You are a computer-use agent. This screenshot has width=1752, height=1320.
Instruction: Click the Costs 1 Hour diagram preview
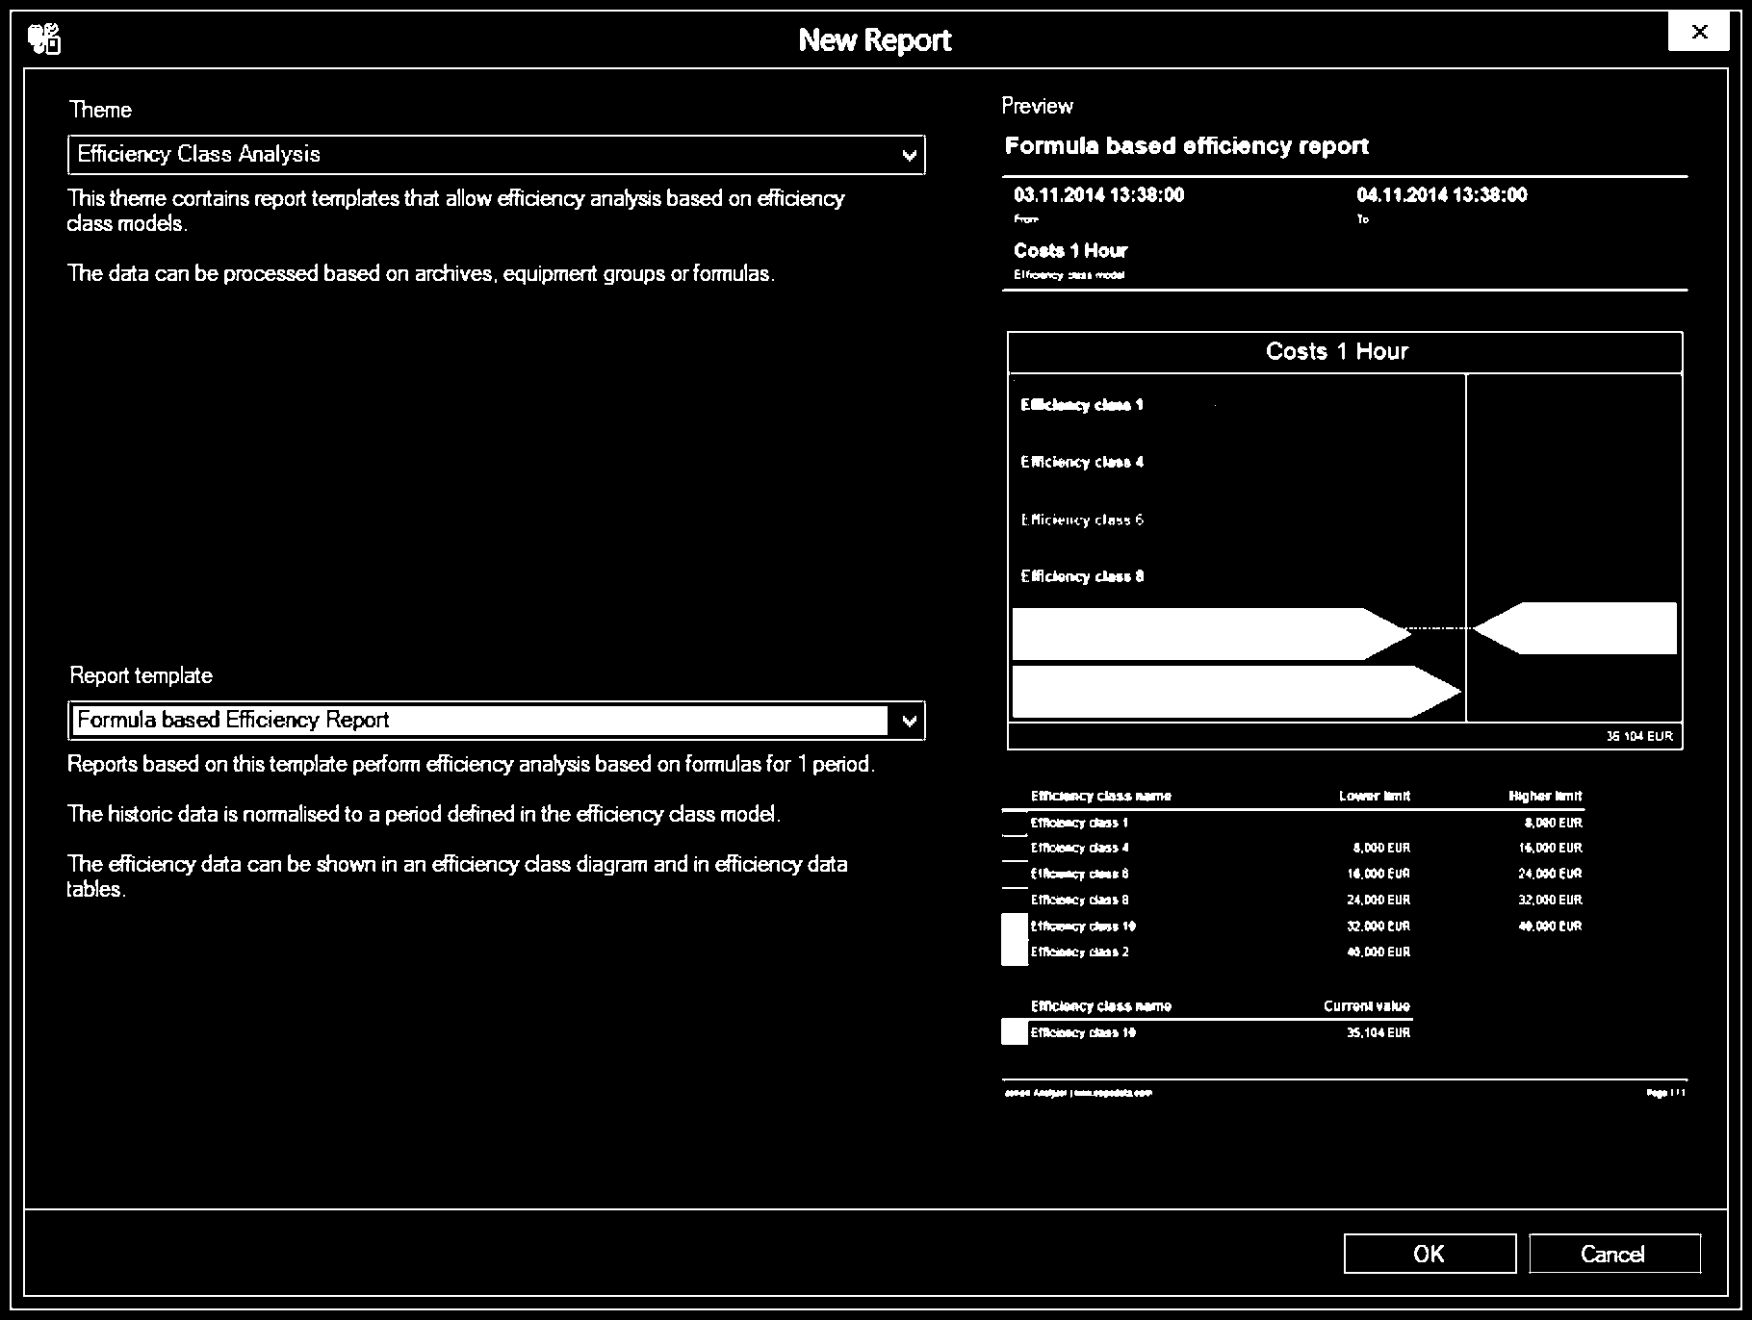point(1345,541)
